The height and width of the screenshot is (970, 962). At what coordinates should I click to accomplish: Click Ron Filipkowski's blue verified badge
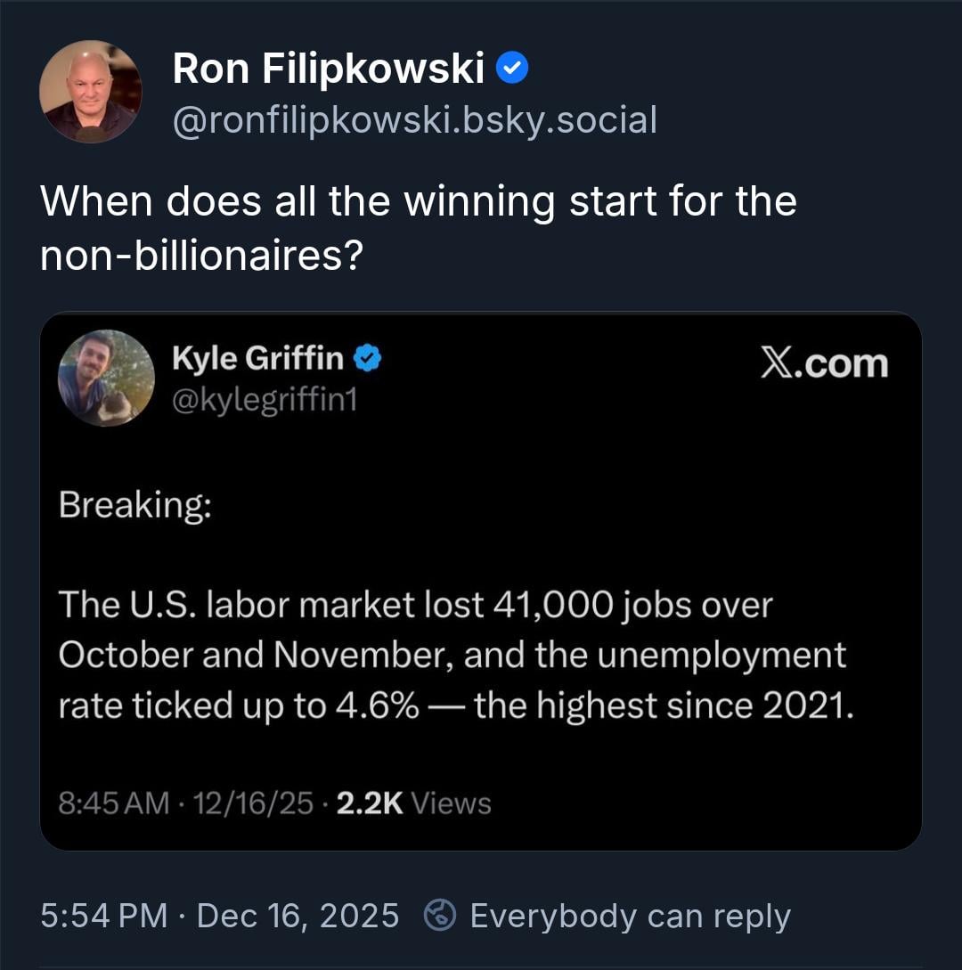tap(512, 69)
